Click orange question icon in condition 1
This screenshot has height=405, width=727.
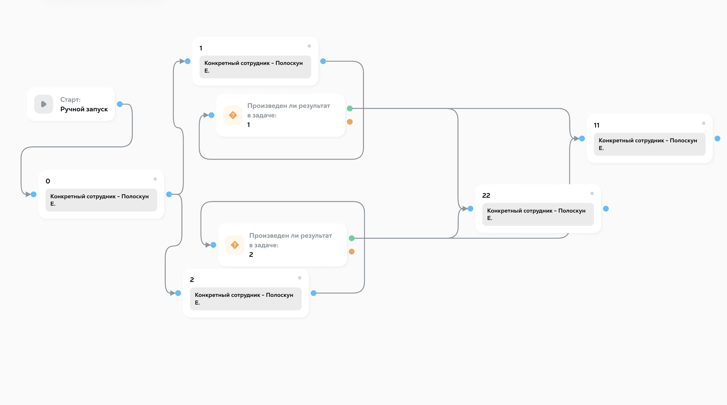[x=233, y=115]
